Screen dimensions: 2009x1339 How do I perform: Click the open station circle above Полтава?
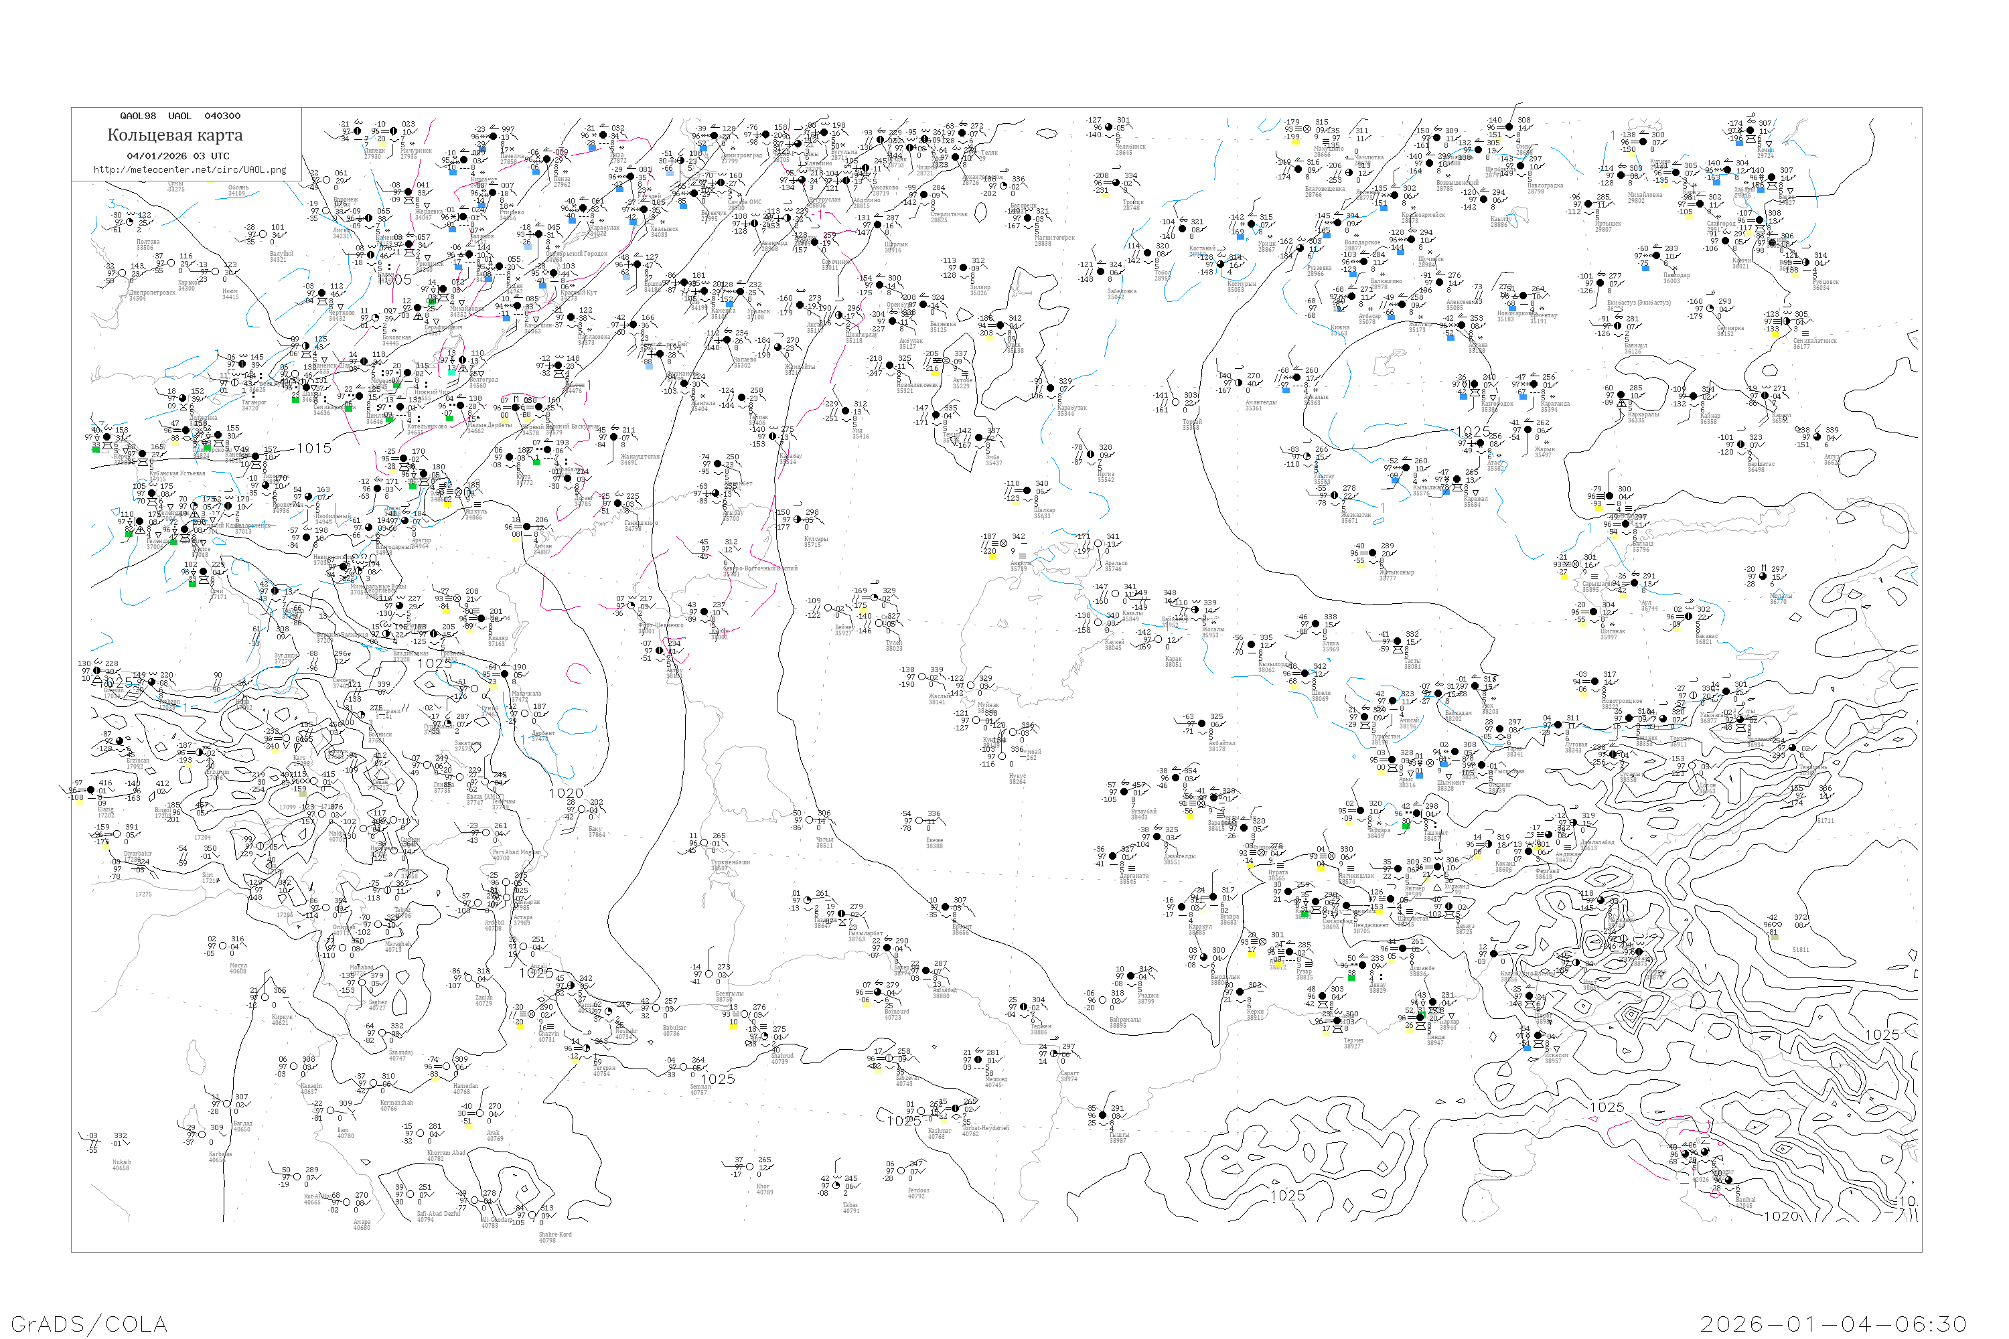point(131,223)
